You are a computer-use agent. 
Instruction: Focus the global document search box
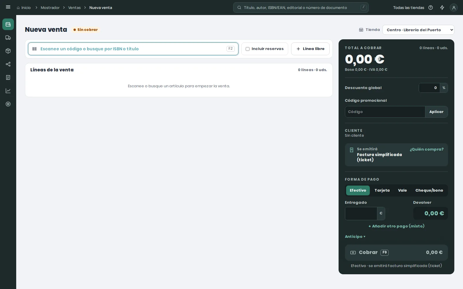(x=301, y=8)
